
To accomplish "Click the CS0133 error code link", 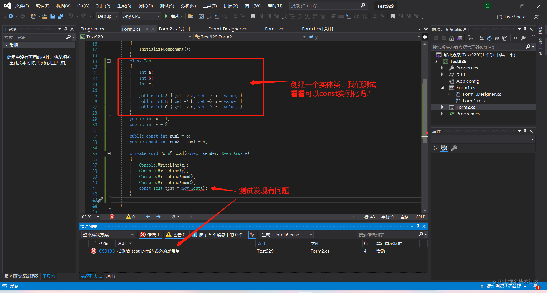I will pos(107,251).
